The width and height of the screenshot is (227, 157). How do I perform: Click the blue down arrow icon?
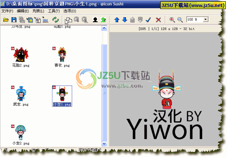[x=125, y=20]
